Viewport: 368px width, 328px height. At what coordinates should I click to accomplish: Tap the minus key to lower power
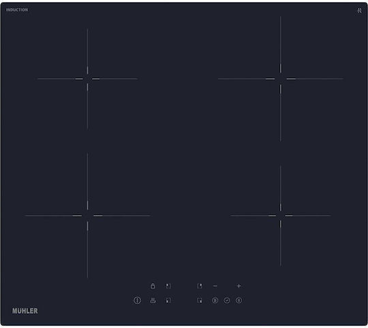click(x=215, y=286)
